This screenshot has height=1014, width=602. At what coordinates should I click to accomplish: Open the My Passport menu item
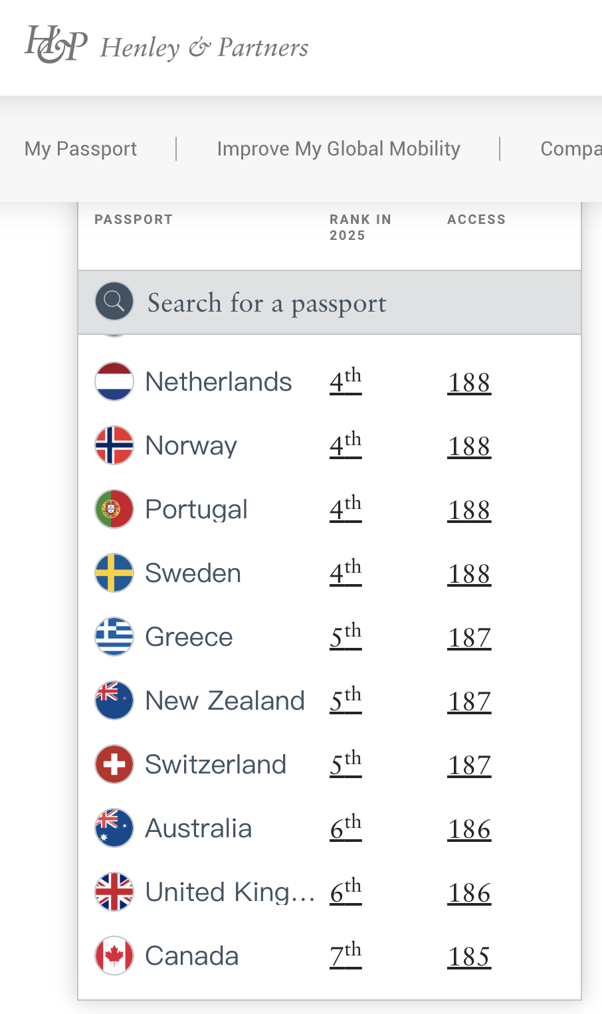point(80,149)
